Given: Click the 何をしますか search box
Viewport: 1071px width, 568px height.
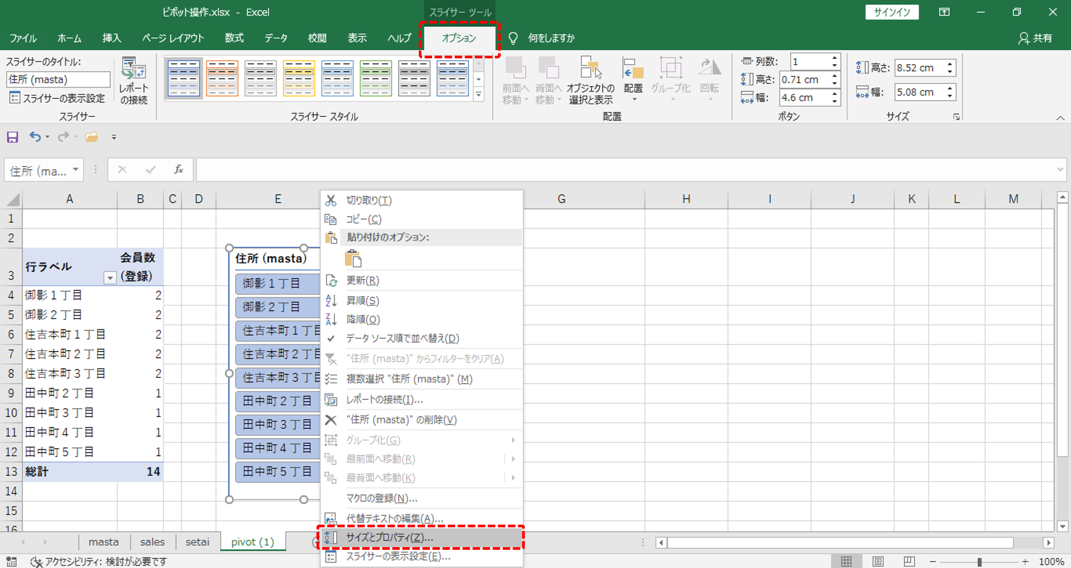Looking at the screenshot, I should click(551, 38).
